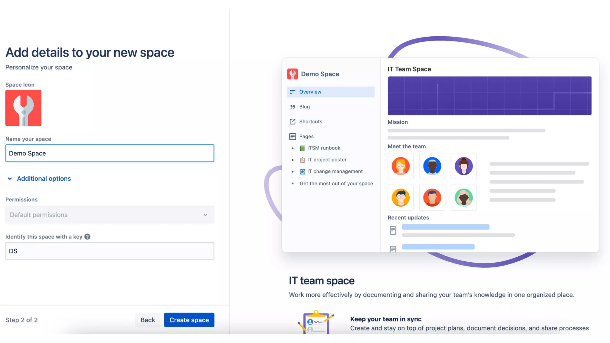Click the Demo Space wrench logo in preview

(x=292, y=74)
